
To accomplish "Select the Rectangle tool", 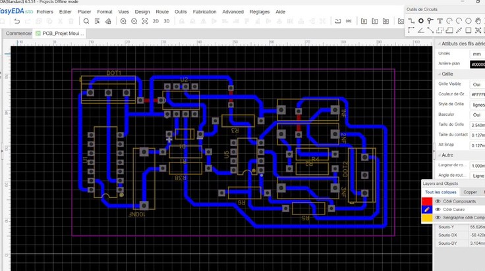I will coord(469,30).
